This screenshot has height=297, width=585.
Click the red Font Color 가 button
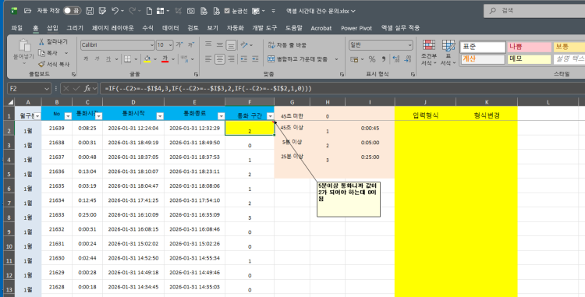click(x=165, y=59)
